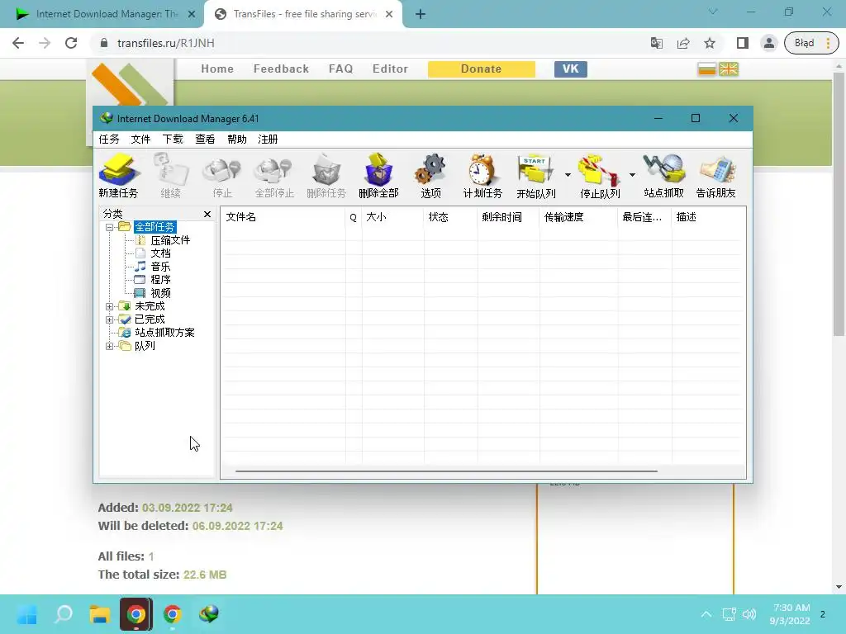Click the 告诉朋友 (tell a friend) icon

[x=716, y=175]
